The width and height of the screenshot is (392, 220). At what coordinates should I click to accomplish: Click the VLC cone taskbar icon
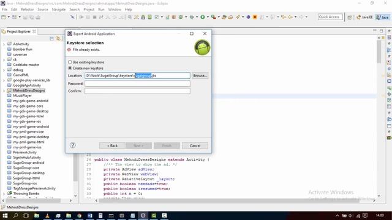47,216
